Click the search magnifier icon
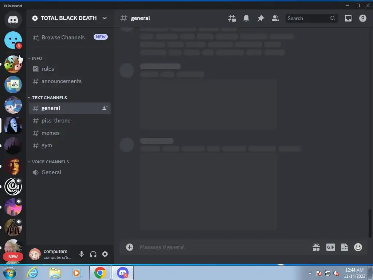 [333, 18]
